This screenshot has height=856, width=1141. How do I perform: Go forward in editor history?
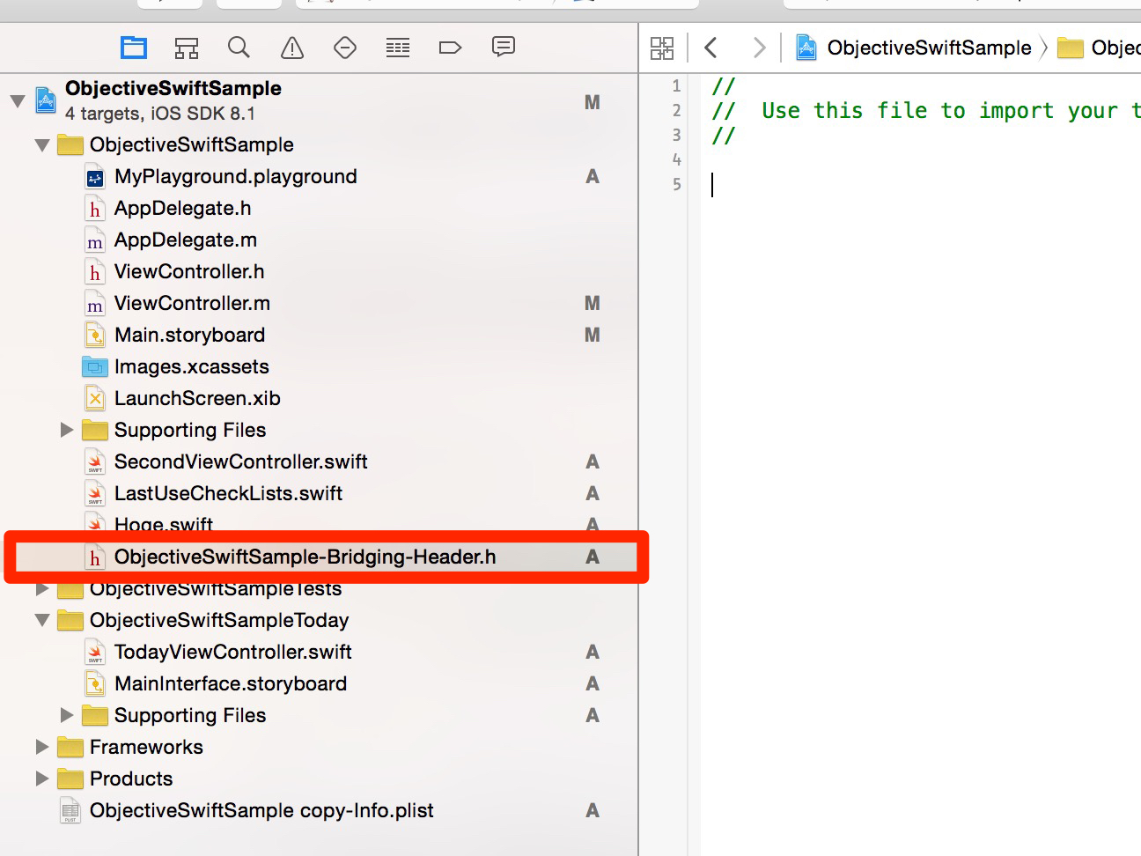[759, 48]
